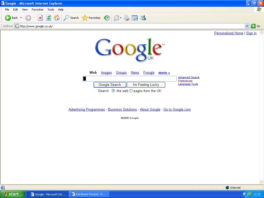Click the IE icon in the title bar
Viewport: 264px width, 198px height.
(3, 3)
